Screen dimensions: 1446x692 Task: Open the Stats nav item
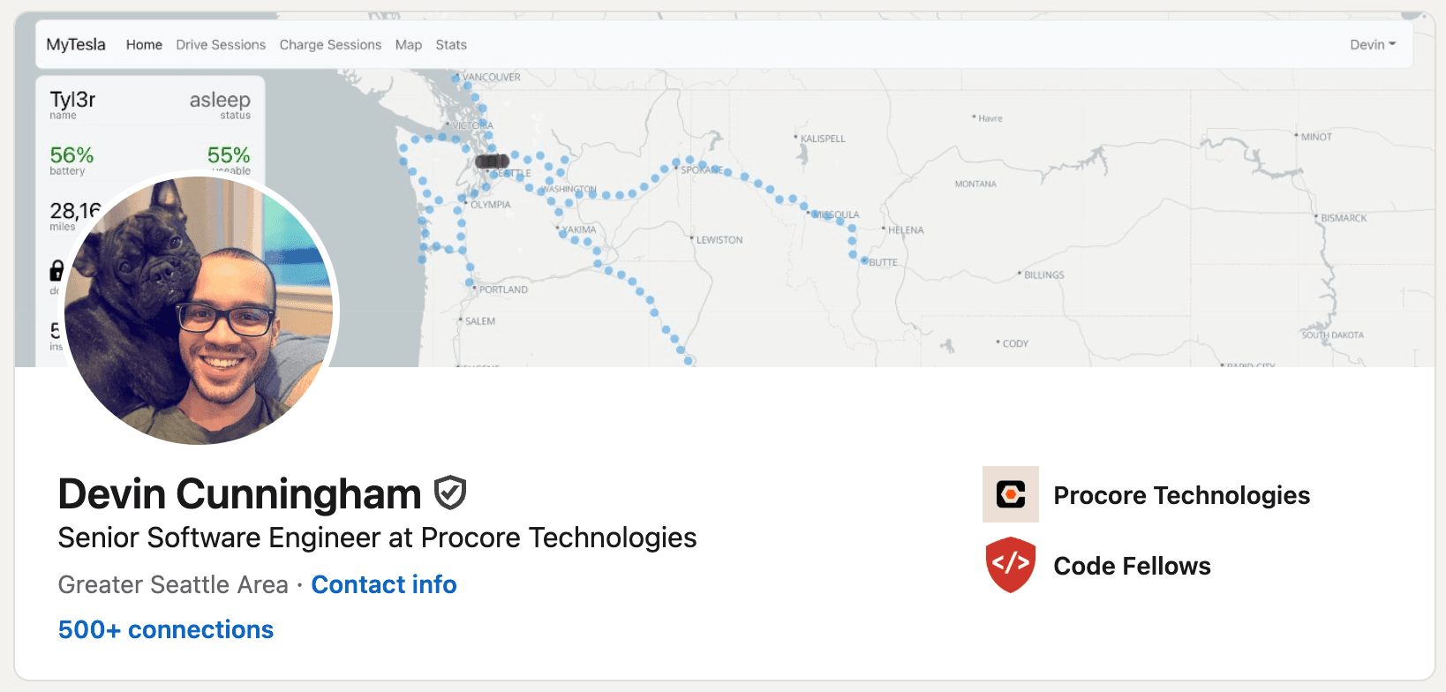450,45
